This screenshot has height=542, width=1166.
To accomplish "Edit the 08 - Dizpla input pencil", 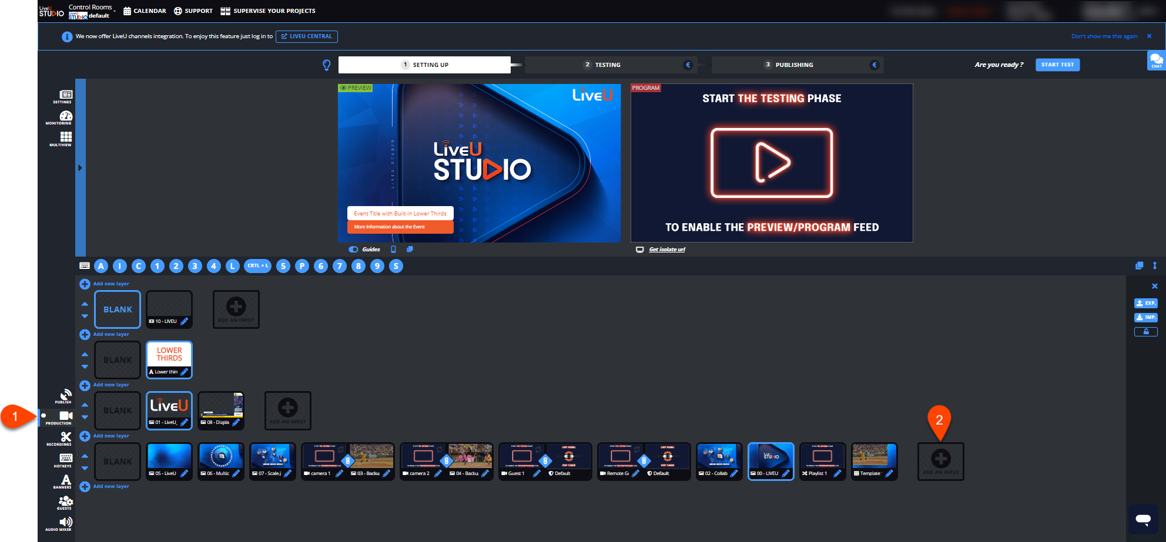I will [236, 422].
